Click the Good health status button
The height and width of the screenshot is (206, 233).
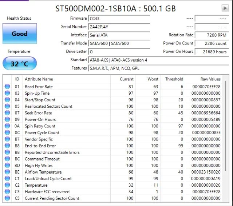tap(20, 33)
